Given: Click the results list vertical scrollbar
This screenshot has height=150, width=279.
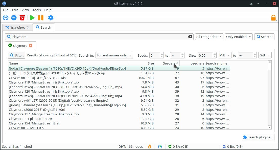Looking at the screenshot, I should (x=270, y=96).
